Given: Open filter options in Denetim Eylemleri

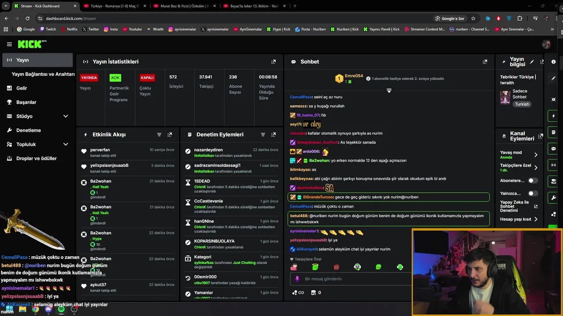Looking at the screenshot, I should [x=263, y=135].
